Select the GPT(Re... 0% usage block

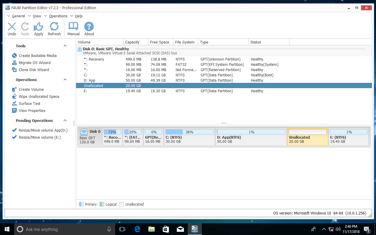[153, 137]
